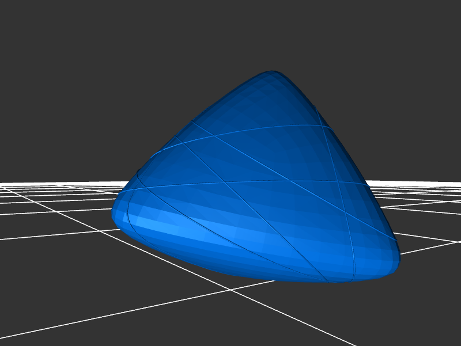
Task: Click the long diagonal grid line at lower left
Action: (115, 314)
